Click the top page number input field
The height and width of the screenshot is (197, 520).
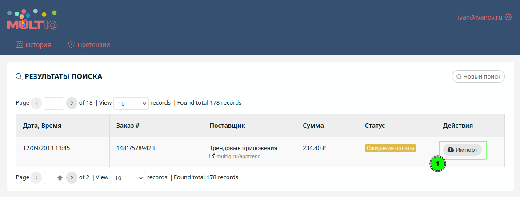coord(54,103)
